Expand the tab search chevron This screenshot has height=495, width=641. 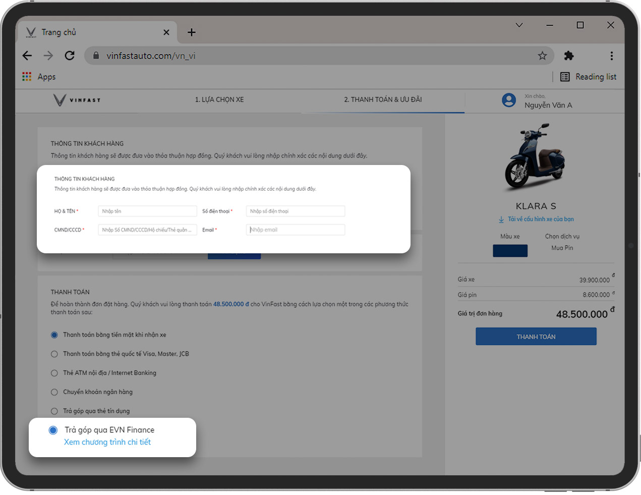(x=519, y=25)
